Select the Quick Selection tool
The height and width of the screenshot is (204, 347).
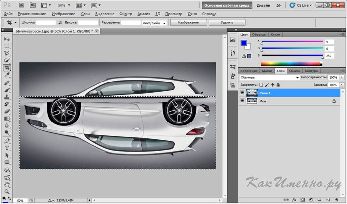7,60
